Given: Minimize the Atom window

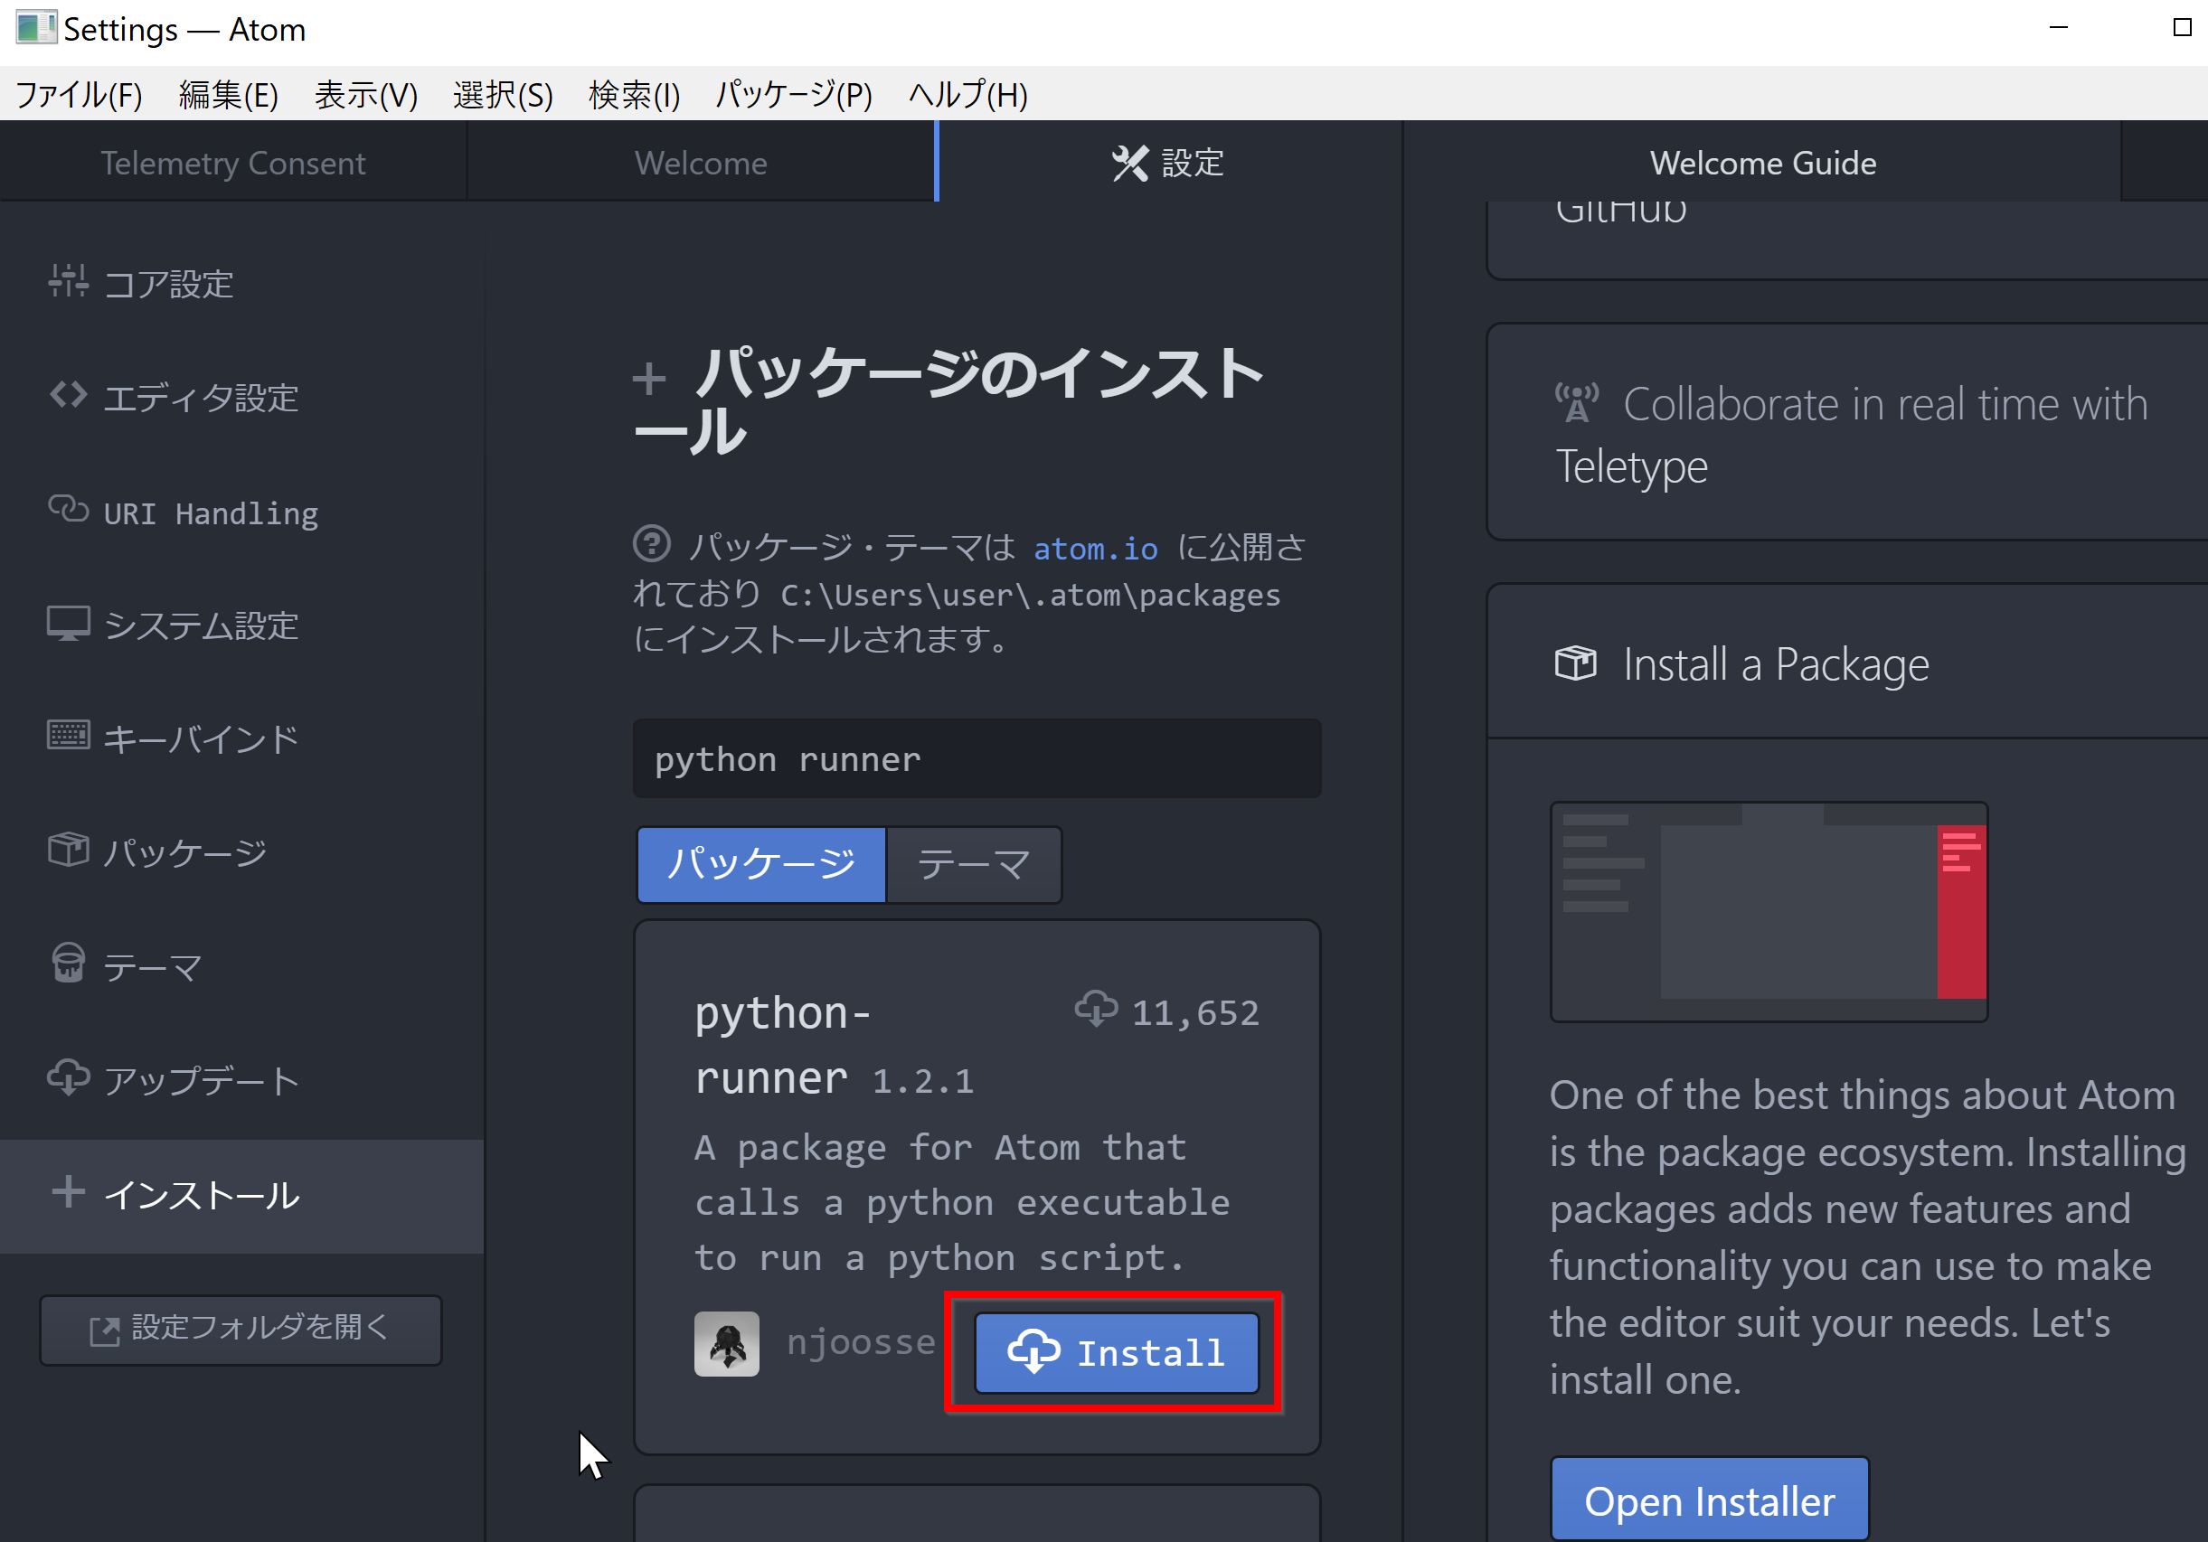Looking at the screenshot, I should 2058,28.
